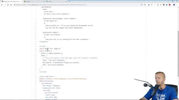Click the red extension icon
179x100 pixels.
pyautogui.click(x=170, y=5)
